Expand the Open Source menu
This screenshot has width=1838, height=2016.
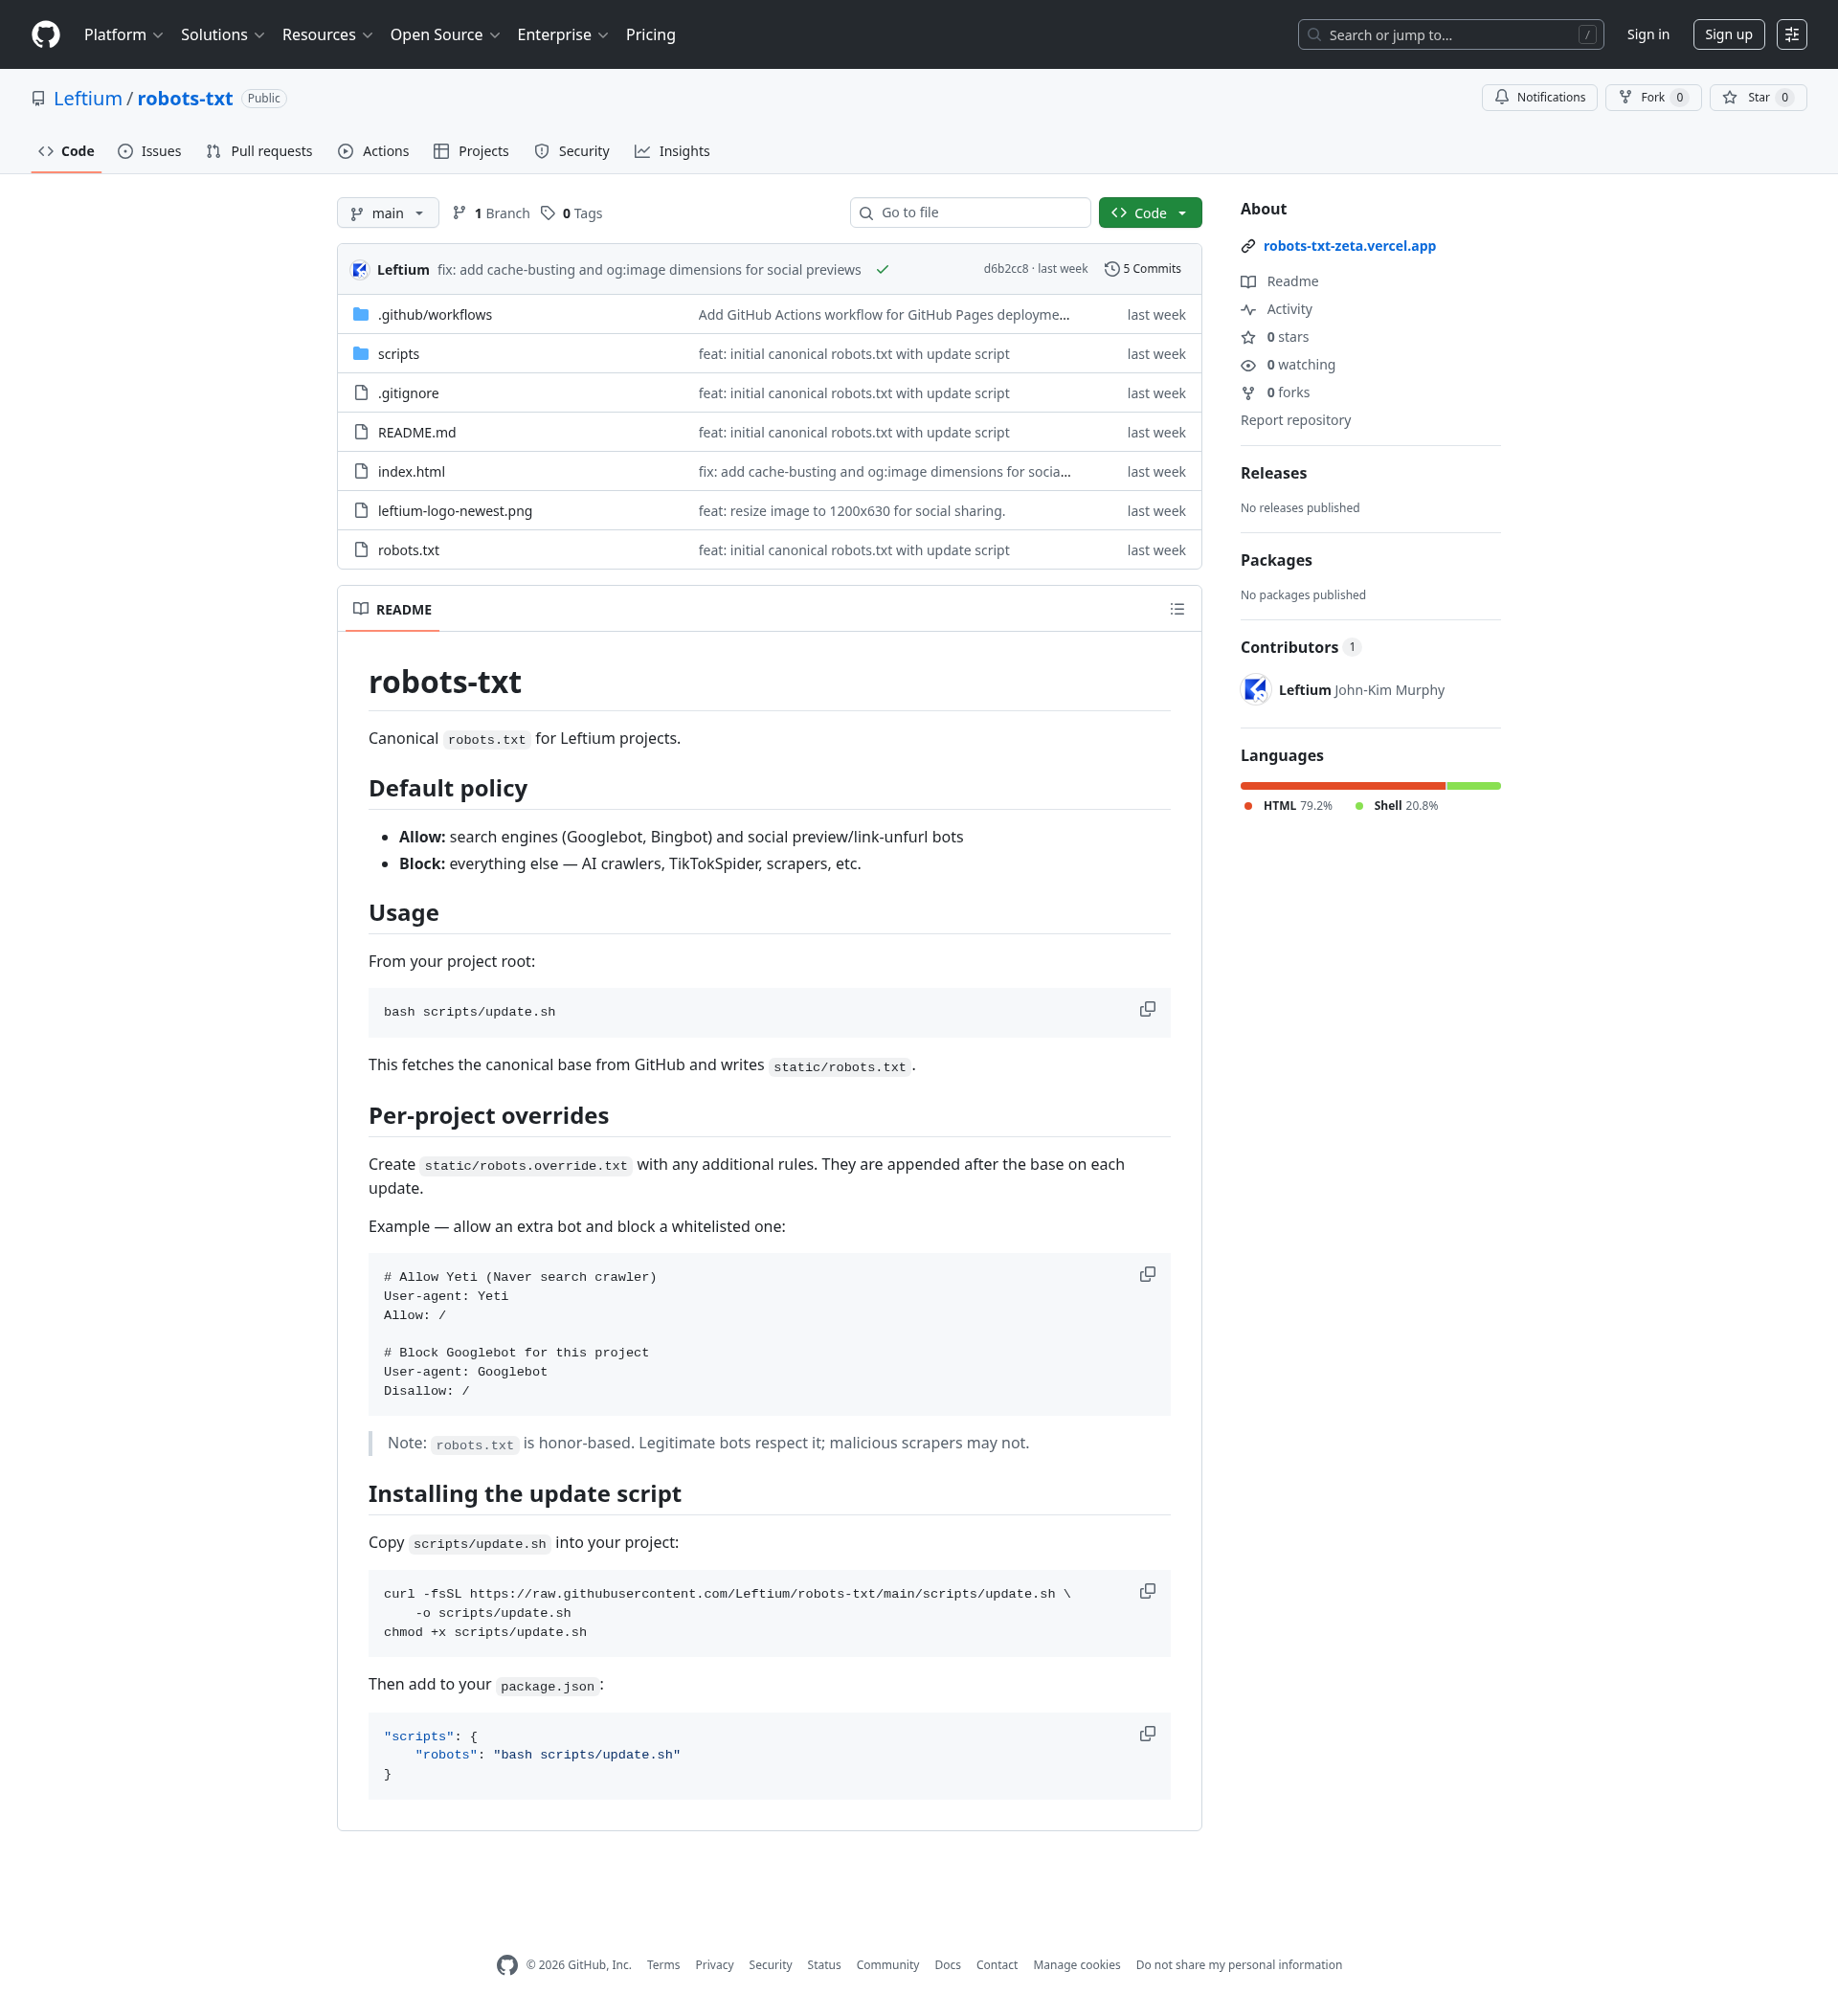(445, 35)
